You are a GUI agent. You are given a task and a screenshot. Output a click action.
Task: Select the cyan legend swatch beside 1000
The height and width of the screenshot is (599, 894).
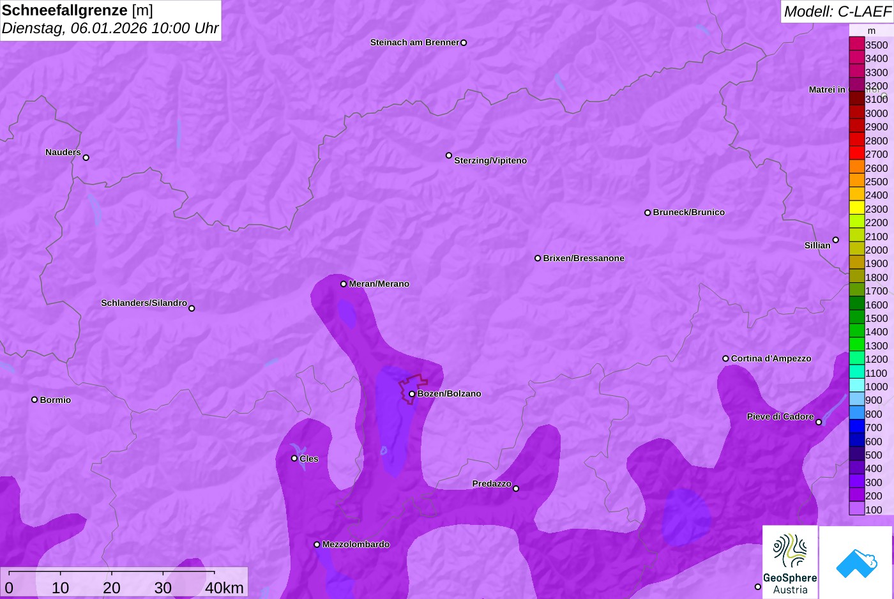(857, 386)
